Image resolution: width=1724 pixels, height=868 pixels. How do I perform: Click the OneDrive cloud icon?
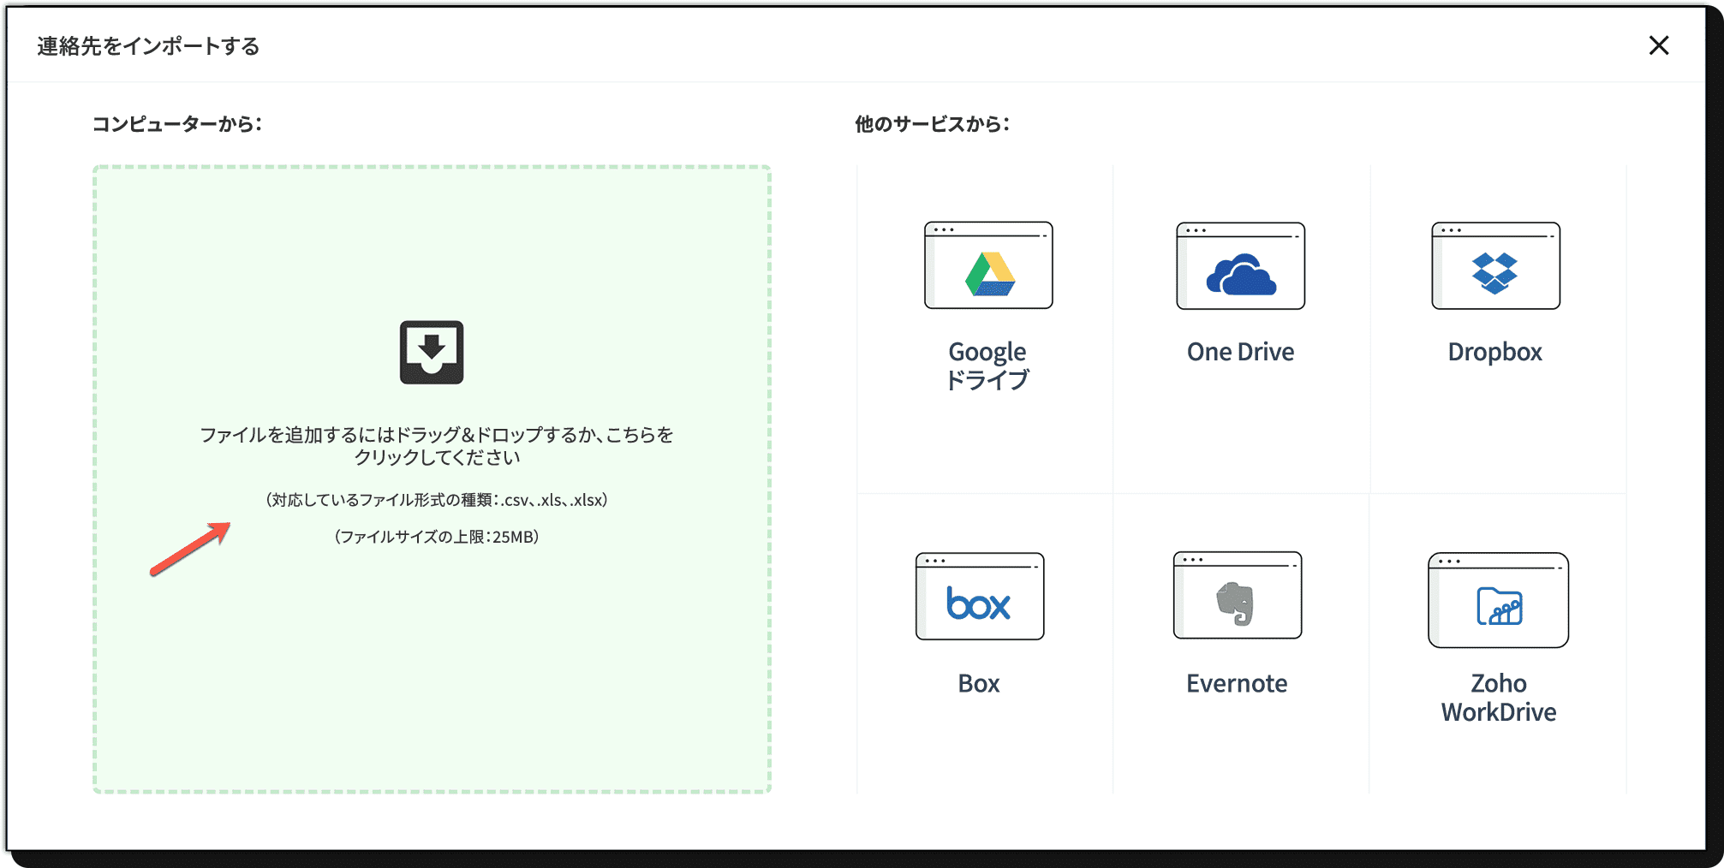1240,275
